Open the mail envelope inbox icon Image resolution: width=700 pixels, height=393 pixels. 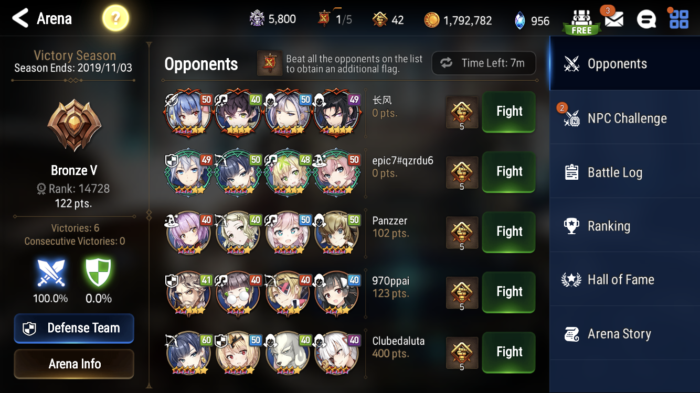click(613, 19)
